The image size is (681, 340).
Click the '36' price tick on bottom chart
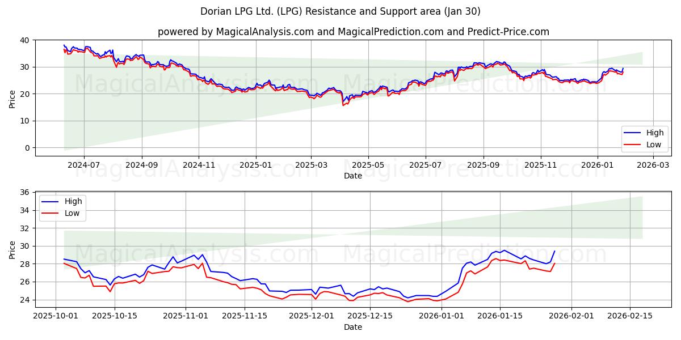[x=26, y=193]
